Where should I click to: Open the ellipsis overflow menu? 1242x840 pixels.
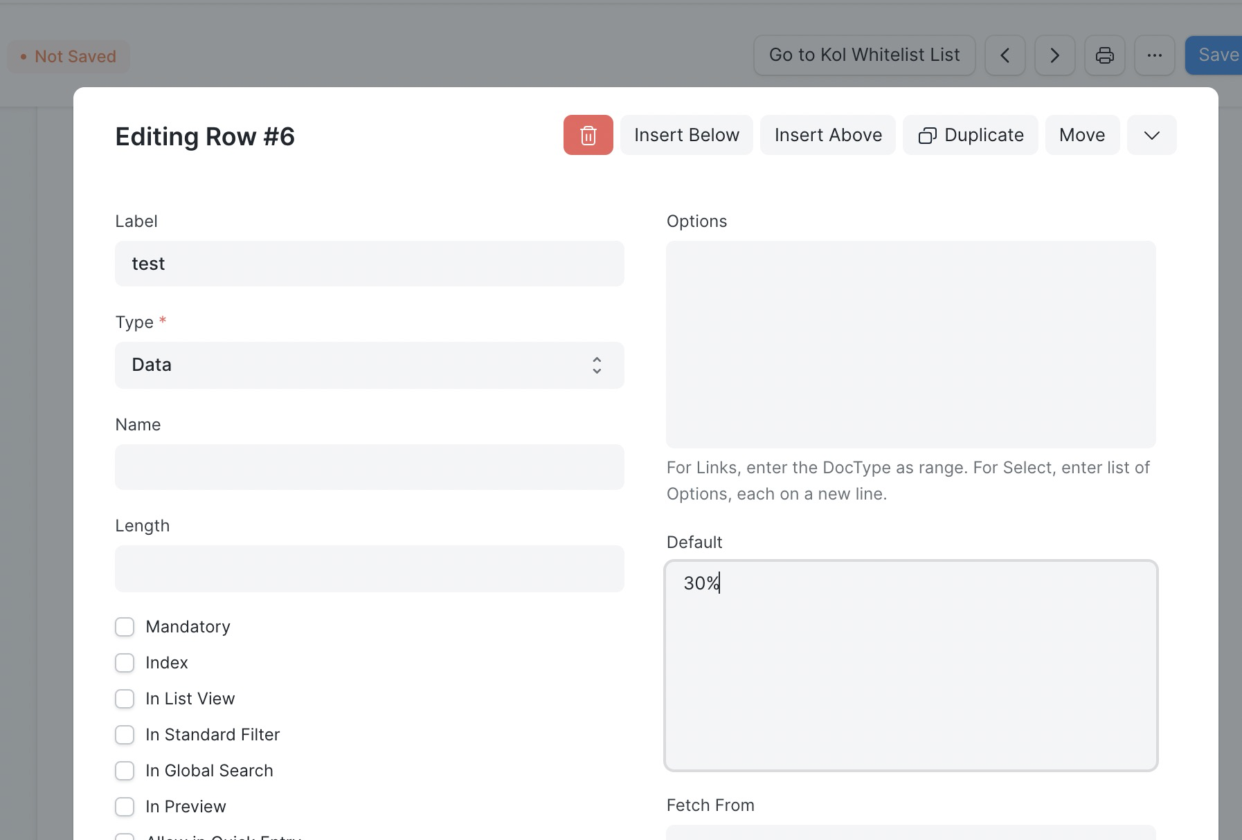click(x=1154, y=55)
